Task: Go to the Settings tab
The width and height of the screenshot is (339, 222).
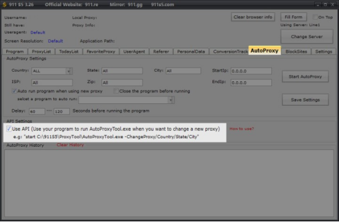Action: (324, 51)
